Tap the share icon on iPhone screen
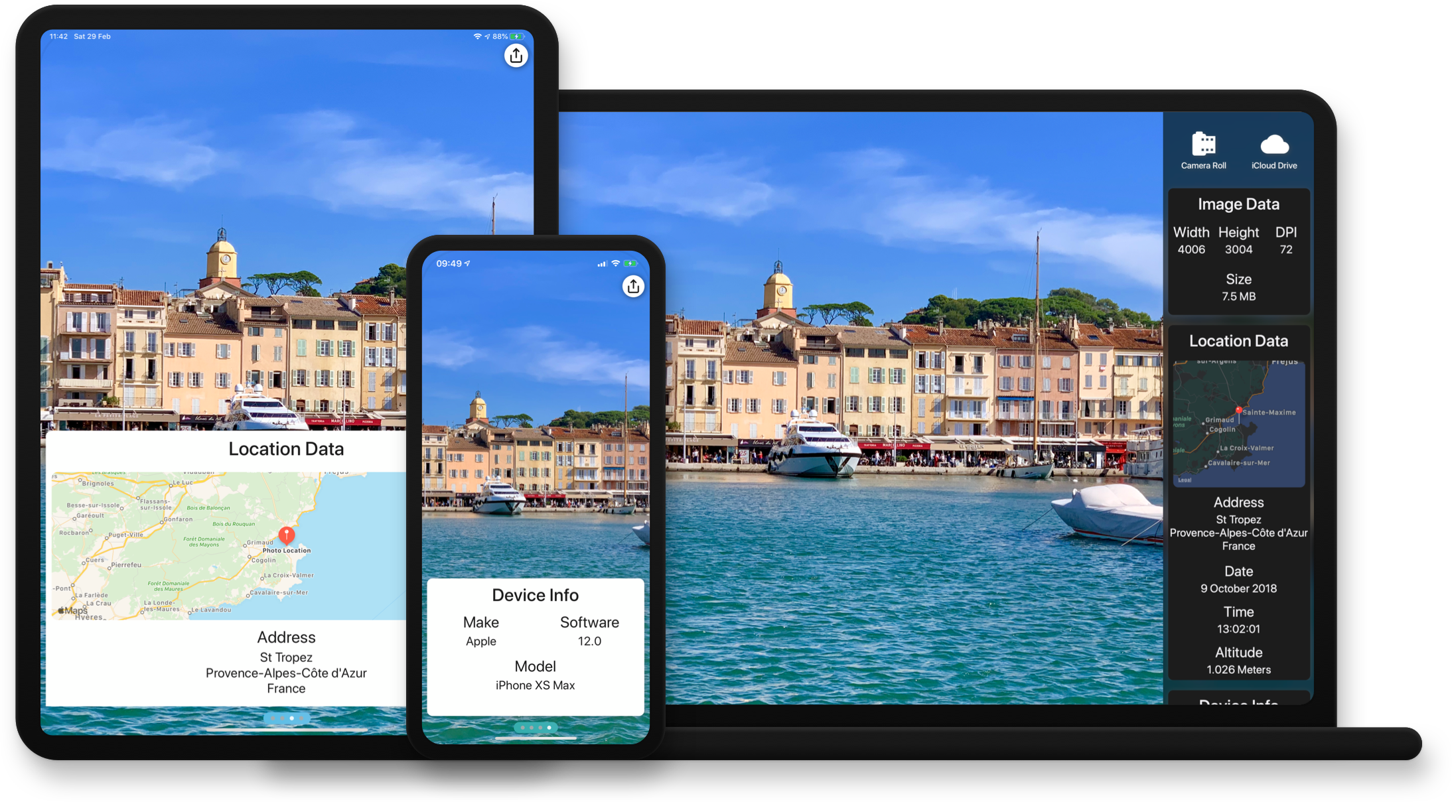Viewport: 1452px width, 802px height. (634, 287)
